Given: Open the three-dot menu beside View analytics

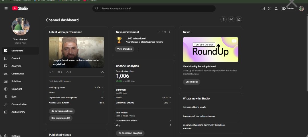Looking at the screenshot, I should click(x=138, y=49).
